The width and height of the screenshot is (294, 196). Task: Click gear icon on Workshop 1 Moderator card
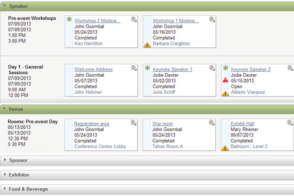click(212, 19)
